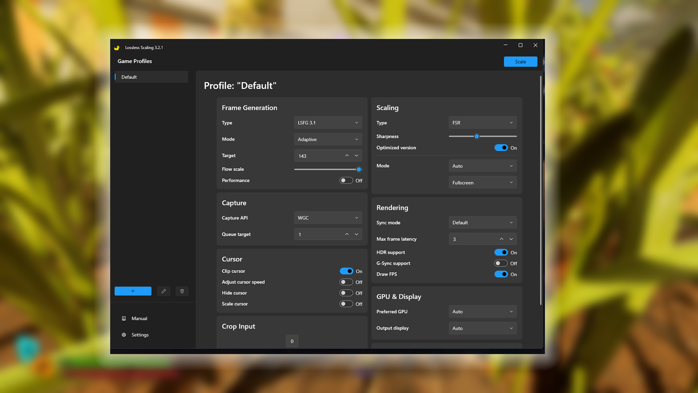Decrease Queue target with down arrow
The width and height of the screenshot is (698, 393).
(357, 234)
